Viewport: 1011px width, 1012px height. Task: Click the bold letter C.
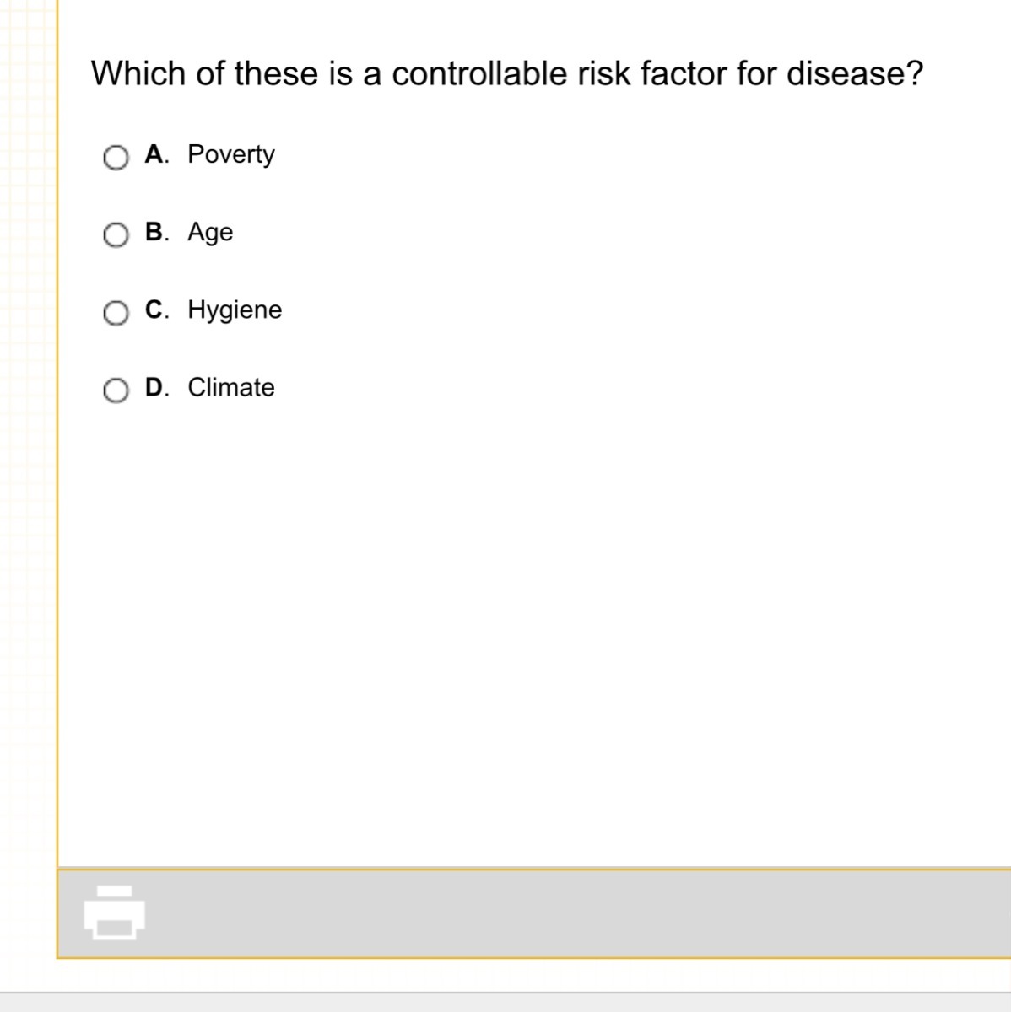click(x=154, y=309)
